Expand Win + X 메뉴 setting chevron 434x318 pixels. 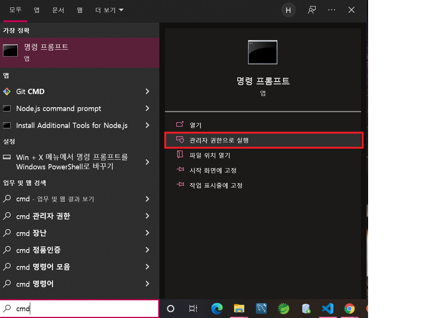click(x=147, y=162)
